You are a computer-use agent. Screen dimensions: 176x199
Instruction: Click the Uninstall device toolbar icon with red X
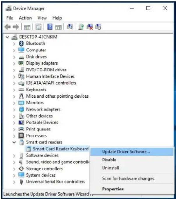[90, 27]
